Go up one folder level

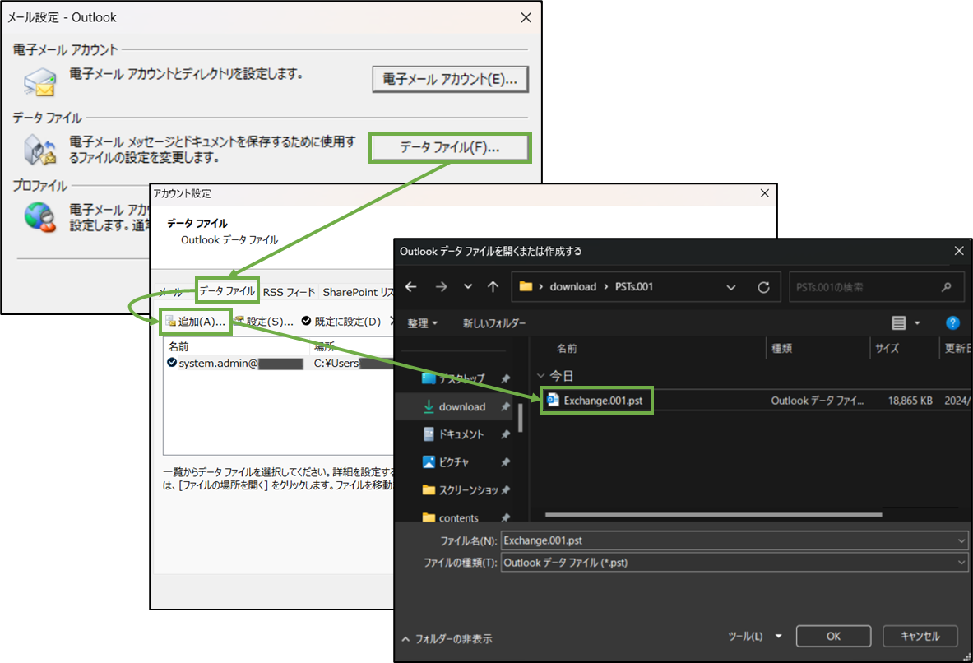(x=493, y=287)
